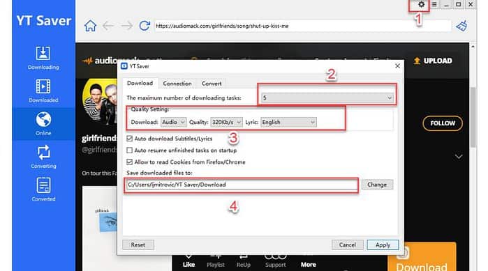
Task: Toggle Auto download Subtitles/Lyrics checkbox
Action: tap(129, 139)
